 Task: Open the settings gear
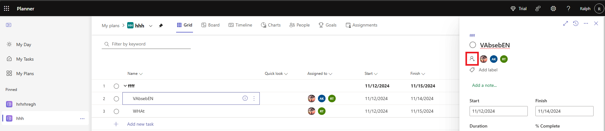tap(553, 9)
